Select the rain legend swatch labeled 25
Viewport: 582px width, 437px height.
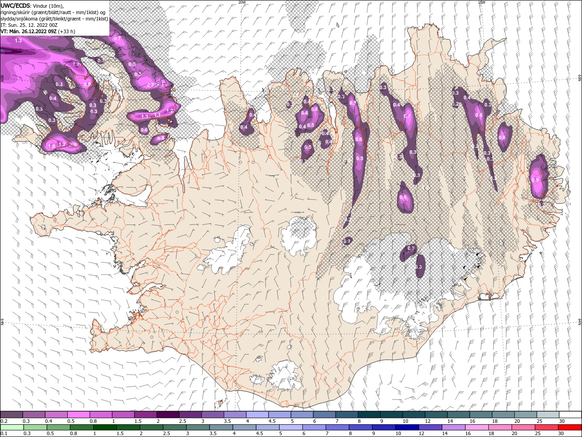[x=546, y=427]
